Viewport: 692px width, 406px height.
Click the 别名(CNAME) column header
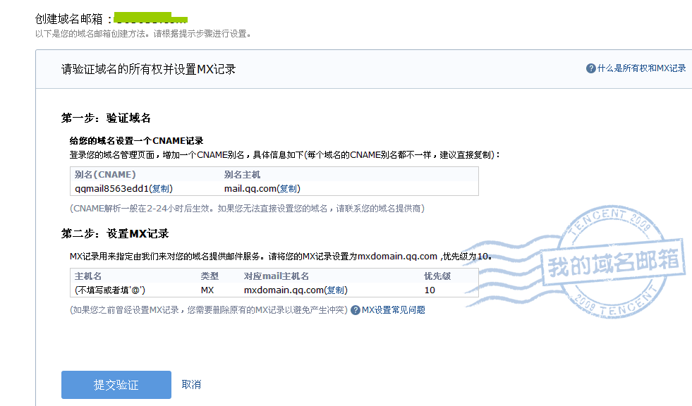[105, 175]
